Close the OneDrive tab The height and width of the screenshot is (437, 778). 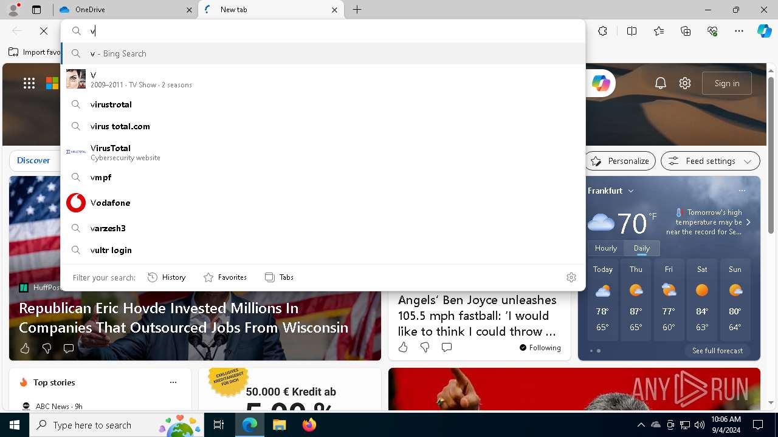190,10
